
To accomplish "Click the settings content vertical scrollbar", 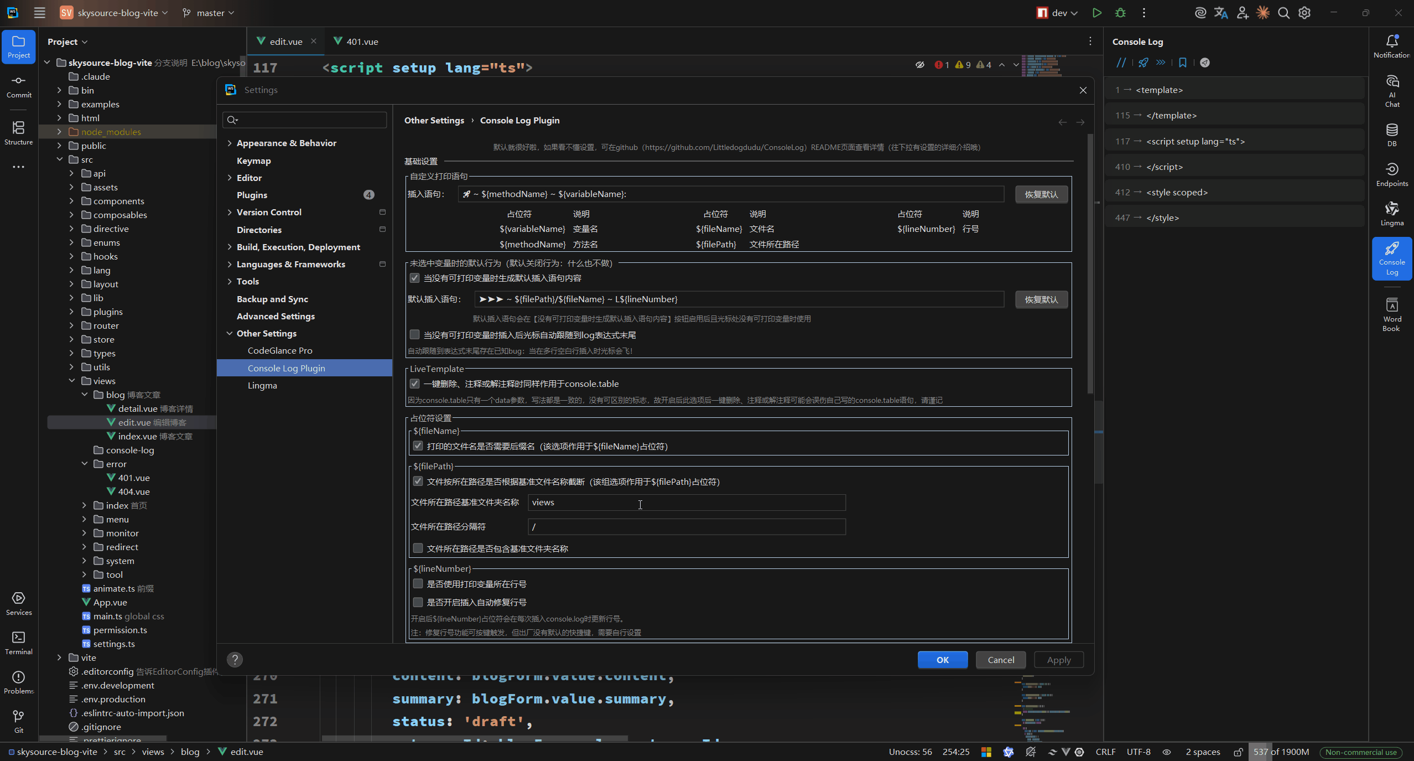I will [1090, 264].
